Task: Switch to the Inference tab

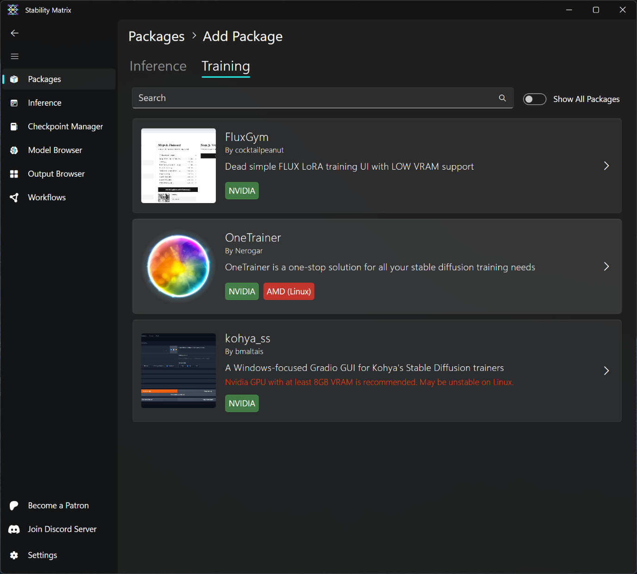Action: (x=158, y=66)
